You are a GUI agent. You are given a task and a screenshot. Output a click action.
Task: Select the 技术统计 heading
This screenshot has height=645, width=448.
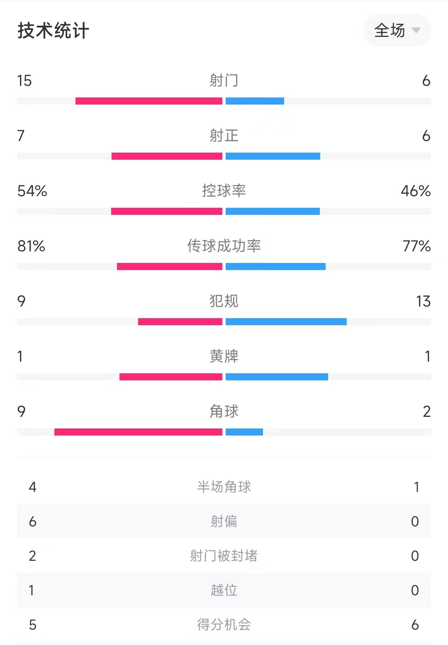click(x=54, y=31)
